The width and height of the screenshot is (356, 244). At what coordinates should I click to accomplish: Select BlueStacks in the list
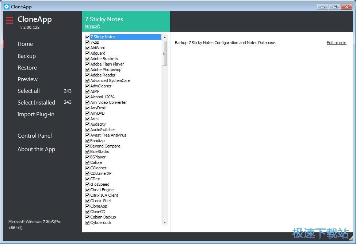tap(100, 151)
